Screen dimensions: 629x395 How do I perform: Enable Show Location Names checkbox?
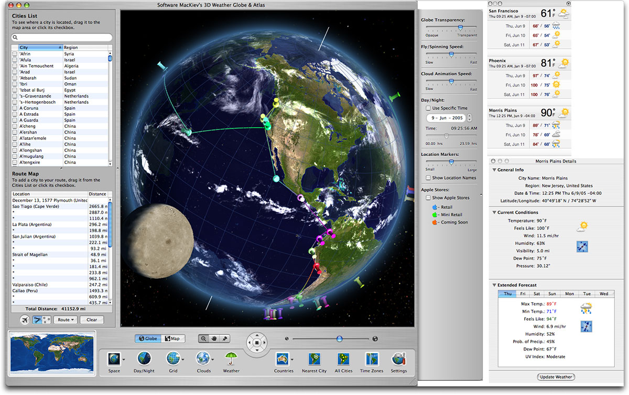(x=428, y=178)
